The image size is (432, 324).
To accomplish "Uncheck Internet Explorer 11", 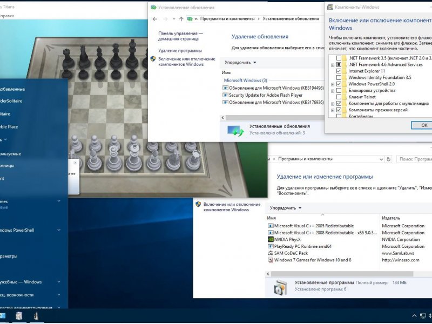I will click(339, 71).
